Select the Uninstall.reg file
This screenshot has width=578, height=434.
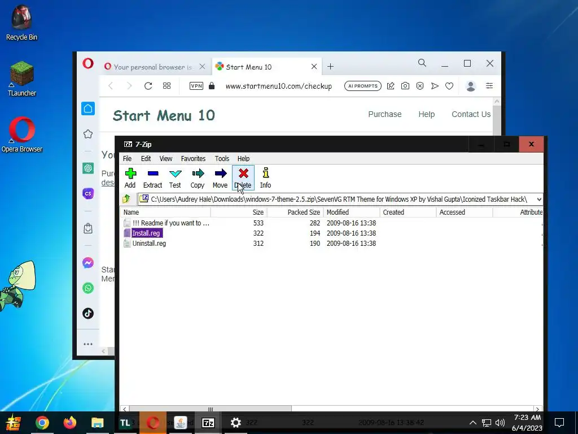tap(149, 244)
